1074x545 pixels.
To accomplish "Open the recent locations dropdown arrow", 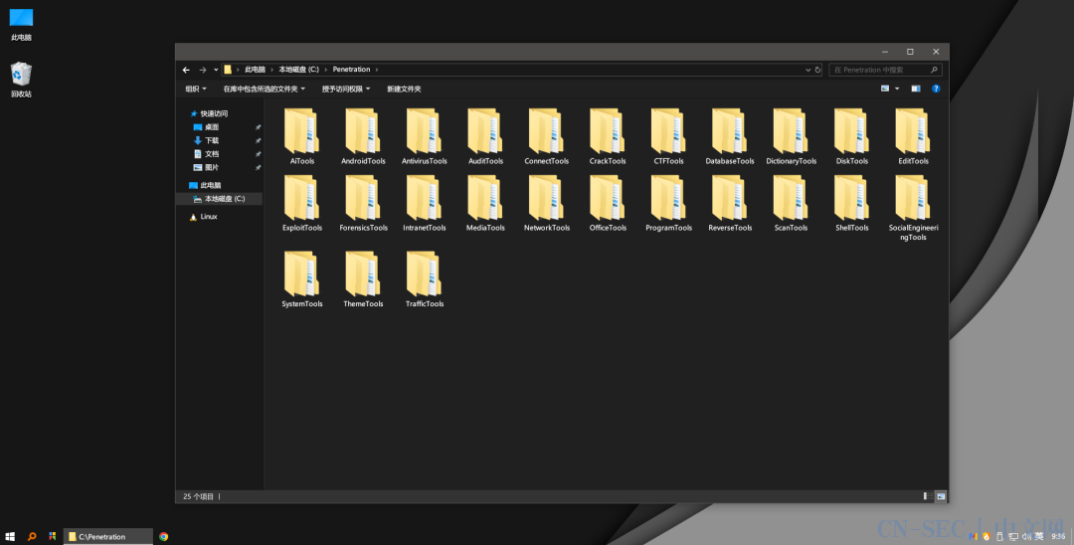I will [216, 70].
